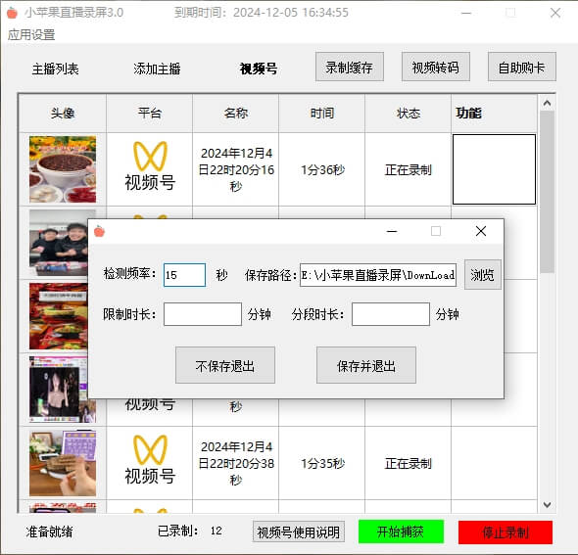578x555 pixels.
Task: Click the 到期时间 expiry text in title bar
Action: [x=262, y=13]
